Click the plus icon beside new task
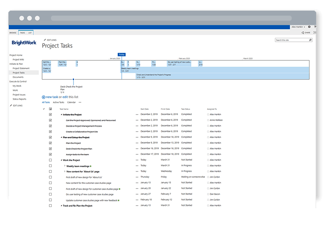 43,97
